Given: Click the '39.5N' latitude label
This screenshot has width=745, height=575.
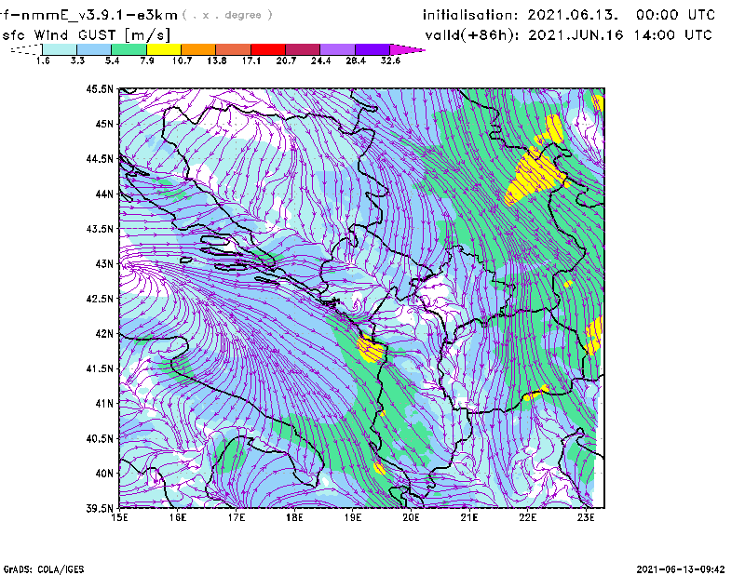Looking at the screenshot, I should 100,509.
